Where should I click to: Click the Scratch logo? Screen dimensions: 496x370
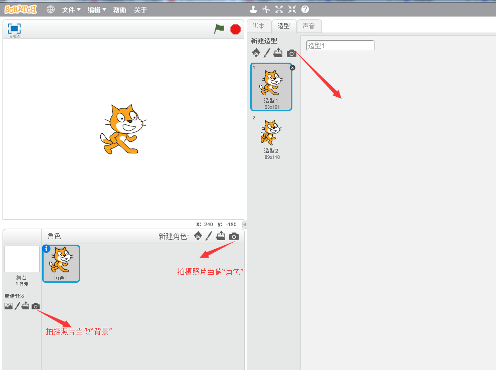point(21,10)
